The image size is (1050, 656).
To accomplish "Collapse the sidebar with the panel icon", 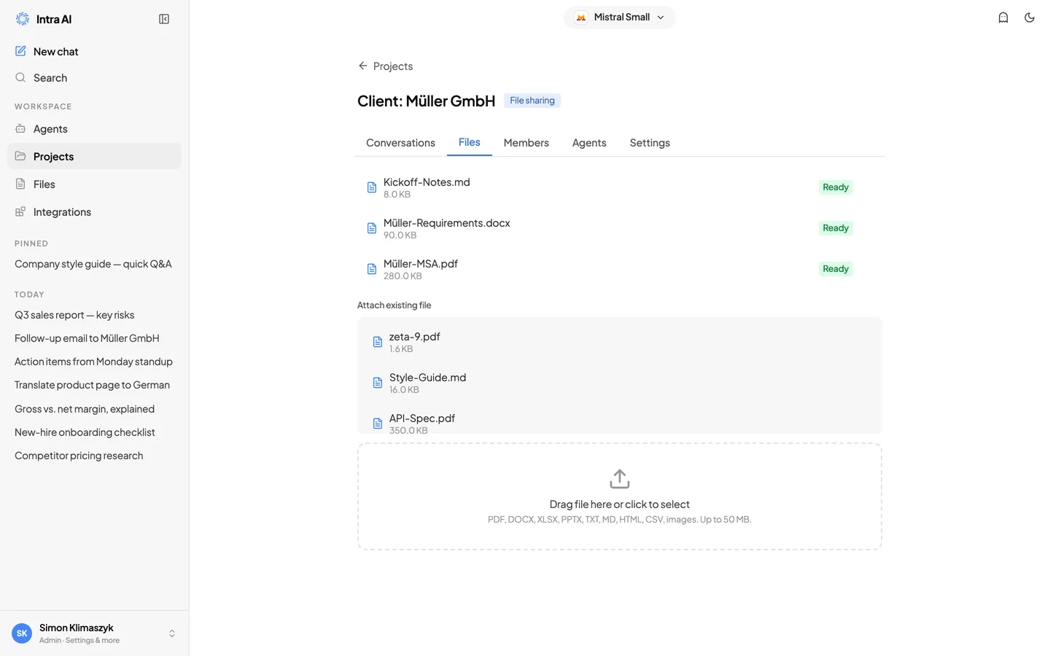I will pos(164,19).
